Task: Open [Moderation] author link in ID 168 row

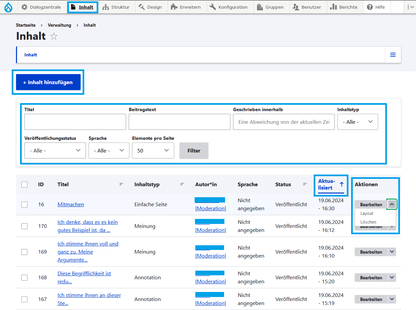Action: (x=211, y=282)
